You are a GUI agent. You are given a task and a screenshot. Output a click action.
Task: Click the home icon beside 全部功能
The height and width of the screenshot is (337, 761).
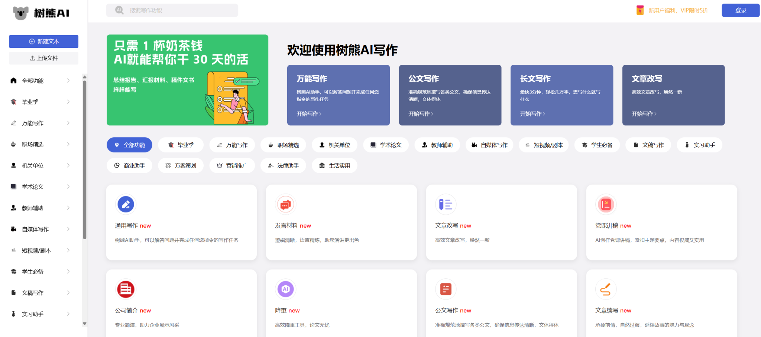click(14, 80)
